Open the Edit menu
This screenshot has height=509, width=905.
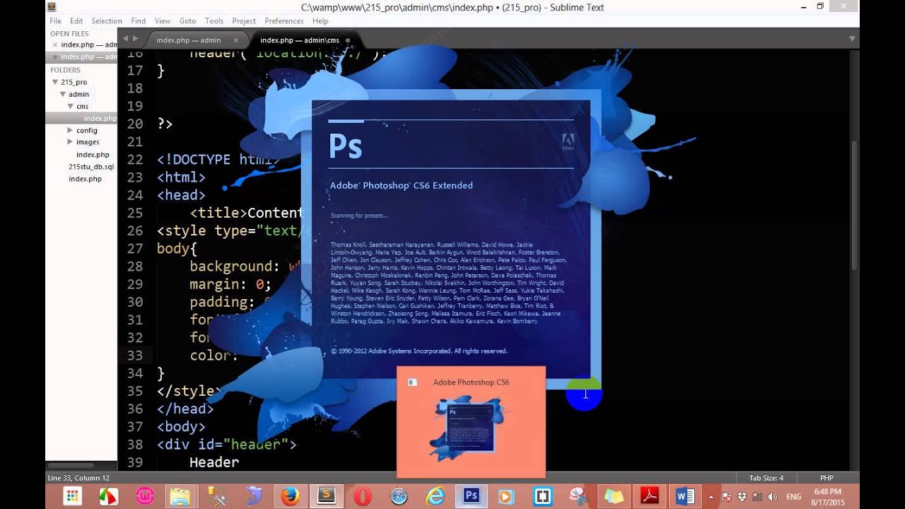76,21
